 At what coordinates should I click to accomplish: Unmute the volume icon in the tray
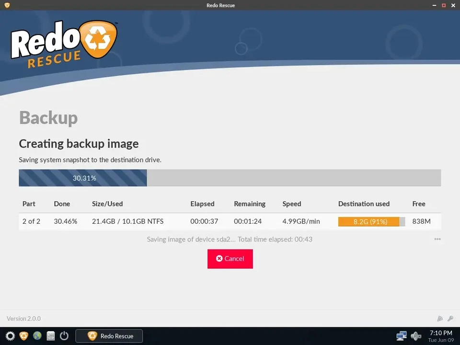point(415,336)
